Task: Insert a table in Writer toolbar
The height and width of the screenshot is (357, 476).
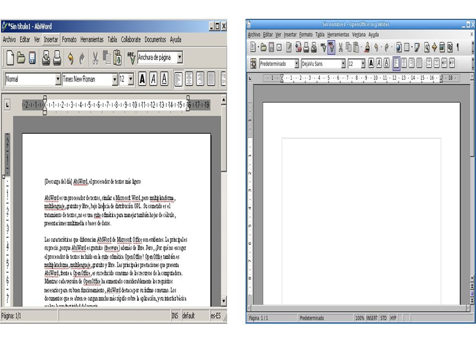Action: [407, 47]
